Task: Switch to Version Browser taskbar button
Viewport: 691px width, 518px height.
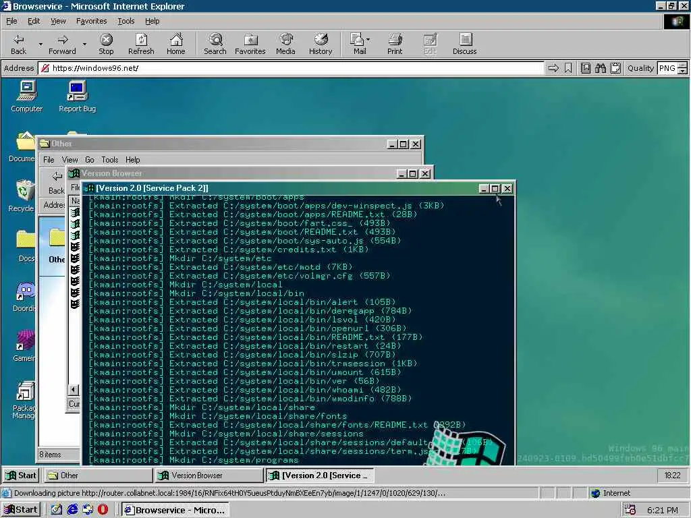Action: coord(209,476)
